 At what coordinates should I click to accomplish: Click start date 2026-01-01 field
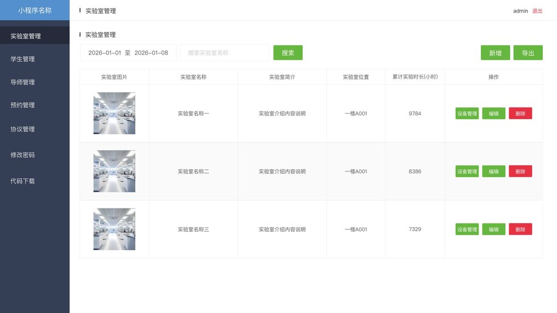click(x=105, y=53)
